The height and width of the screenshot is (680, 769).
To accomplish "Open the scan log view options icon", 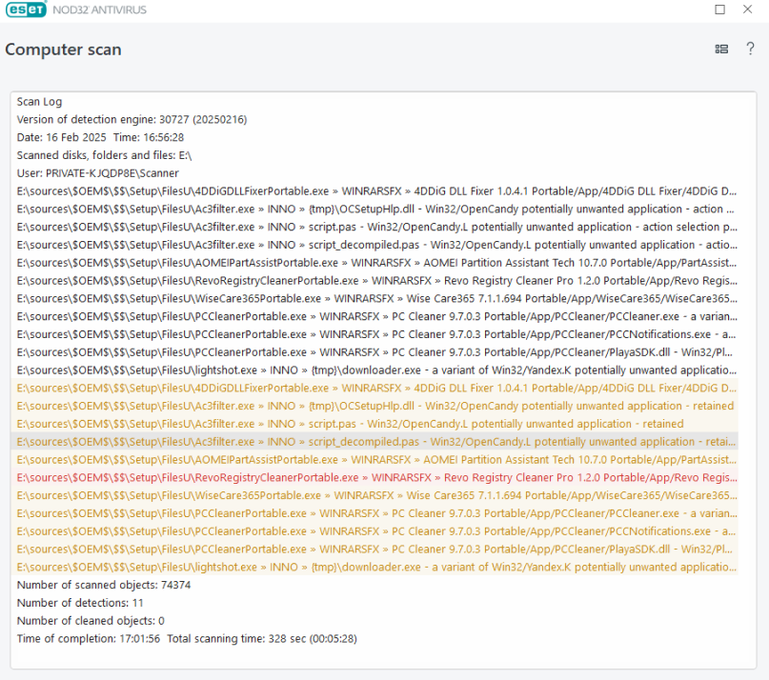I will click(x=721, y=49).
